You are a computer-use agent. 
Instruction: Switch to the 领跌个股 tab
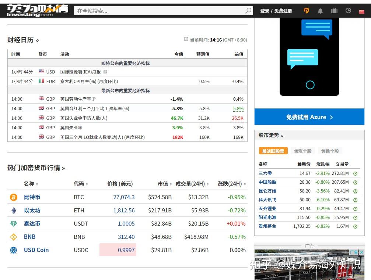click(330, 151)
